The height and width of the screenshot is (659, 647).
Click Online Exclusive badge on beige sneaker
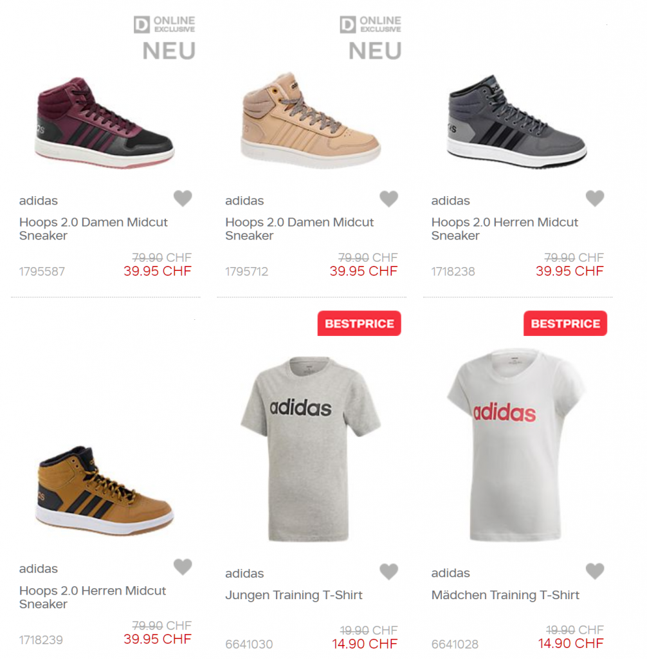pos(370,25)
